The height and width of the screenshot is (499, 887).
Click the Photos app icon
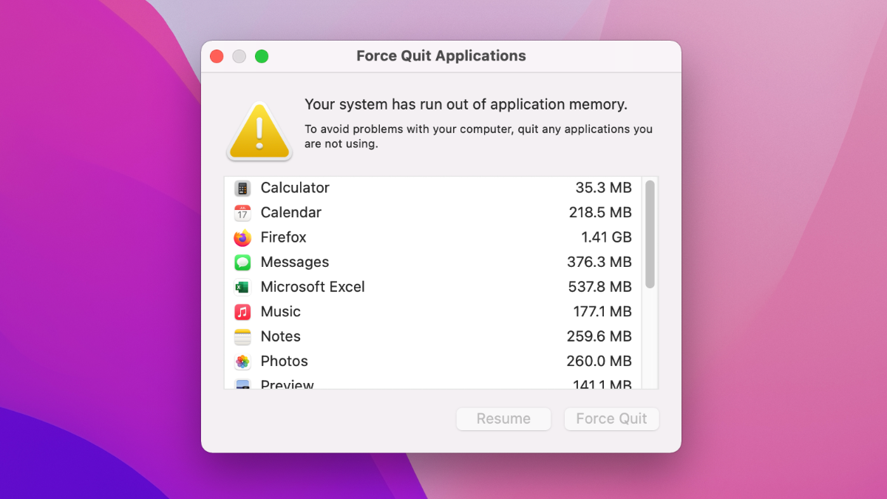pyautogui.click(x=242, y=361)
